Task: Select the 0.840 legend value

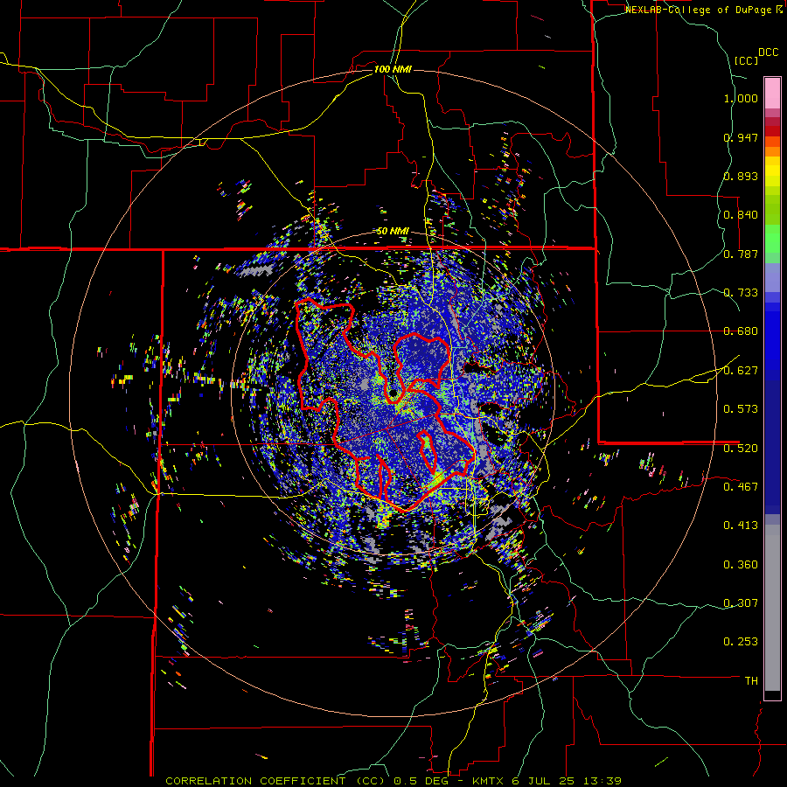Action: (741, 215)
